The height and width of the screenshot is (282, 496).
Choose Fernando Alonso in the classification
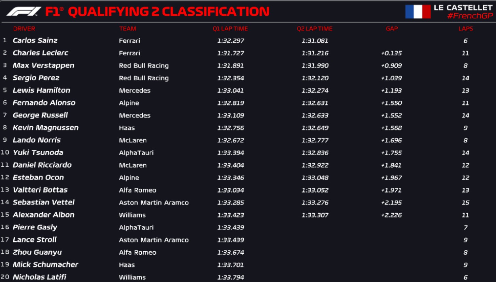44,103
